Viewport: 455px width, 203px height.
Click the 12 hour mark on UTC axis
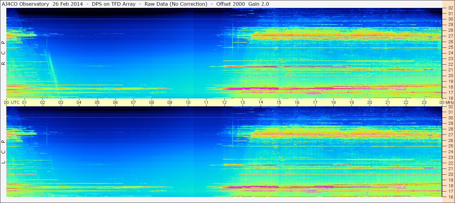click(224, 102)
